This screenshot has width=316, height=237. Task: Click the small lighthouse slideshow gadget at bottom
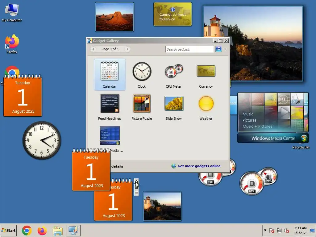[162, 206]
